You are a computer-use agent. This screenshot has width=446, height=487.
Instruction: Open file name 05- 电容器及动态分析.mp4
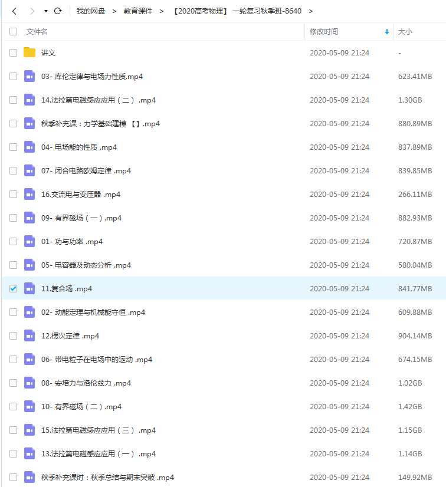[86, 265]
